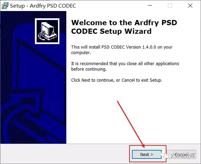Screen dimensions: 201x164
Task: Click the "Welcome to the Ardfry PSD" heading
Action: coord(124,23)
